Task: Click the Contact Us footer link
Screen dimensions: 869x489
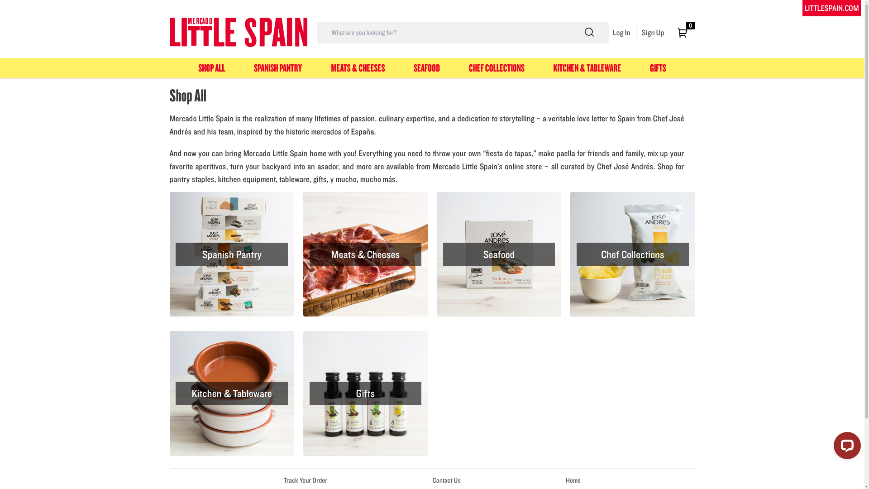Action: pyautogui.click(x=446, y=480)
